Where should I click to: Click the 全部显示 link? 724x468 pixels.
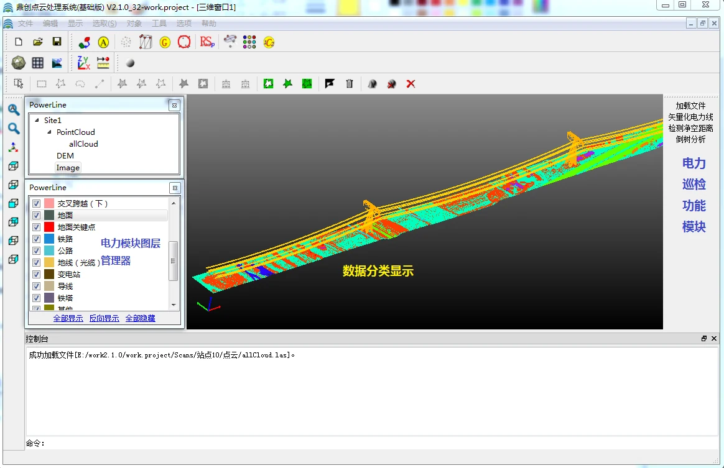pyautogui.click(x=68, y=318)
